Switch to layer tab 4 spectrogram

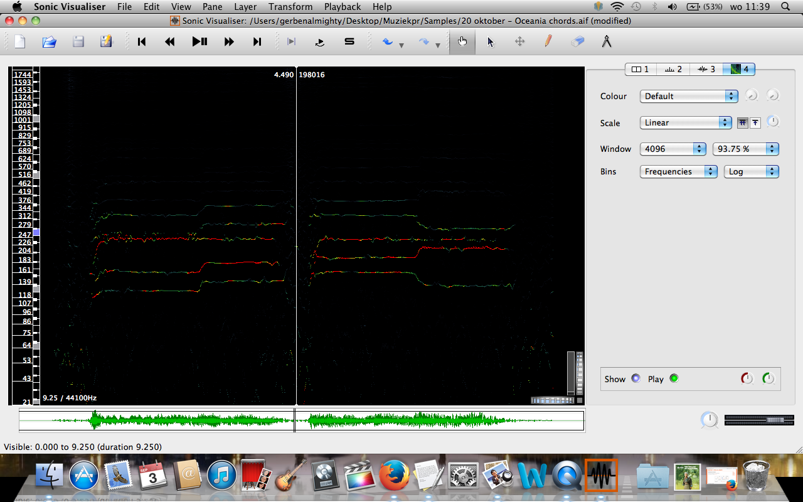[739, 69]
